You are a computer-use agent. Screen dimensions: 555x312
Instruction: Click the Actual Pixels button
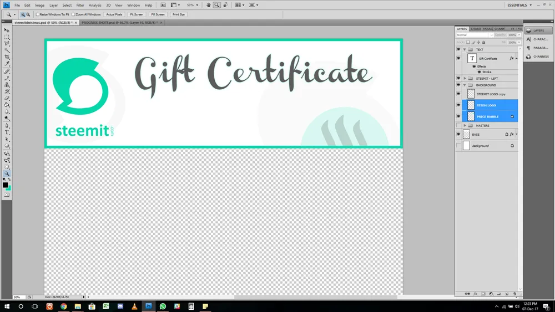(114, 14)
